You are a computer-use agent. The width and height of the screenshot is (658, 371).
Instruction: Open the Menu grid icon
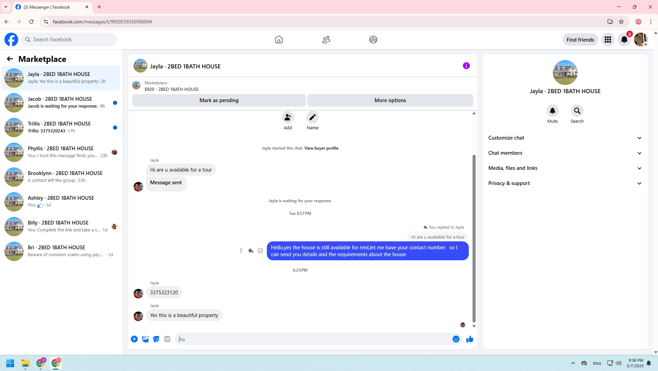coord(608,40)
